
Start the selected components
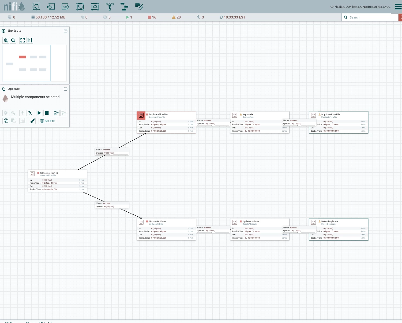(x=39, y=113)
